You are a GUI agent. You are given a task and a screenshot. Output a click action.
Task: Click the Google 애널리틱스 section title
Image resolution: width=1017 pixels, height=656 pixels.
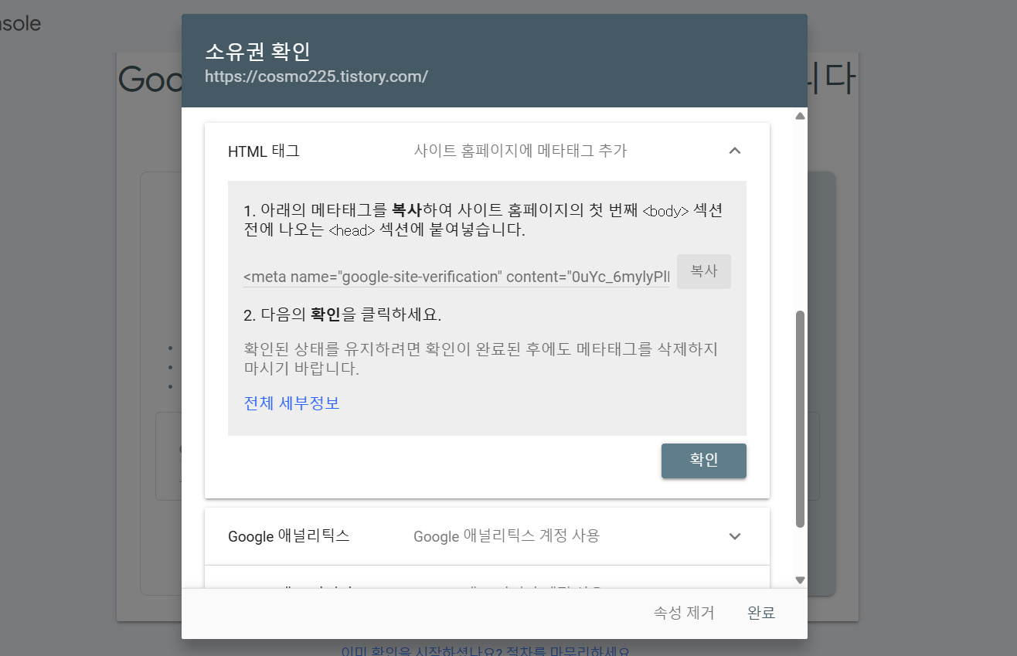289,536
